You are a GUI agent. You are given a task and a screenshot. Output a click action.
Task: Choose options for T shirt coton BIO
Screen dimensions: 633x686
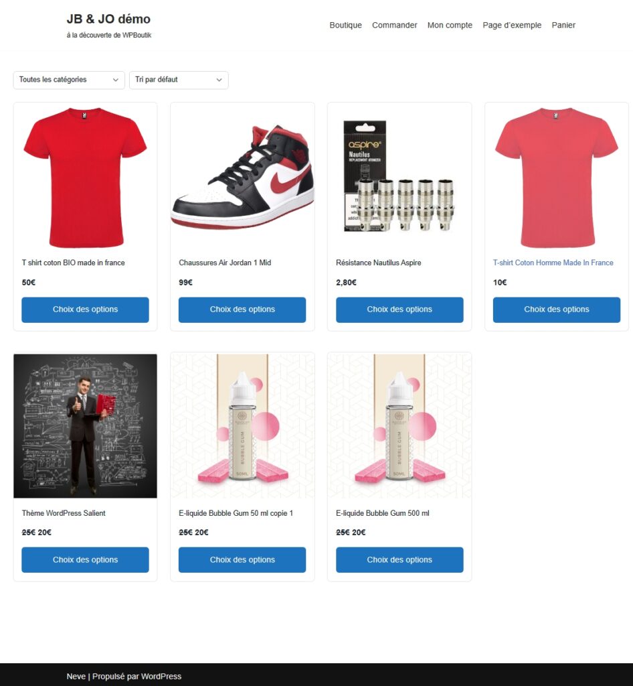coord(85,310)
